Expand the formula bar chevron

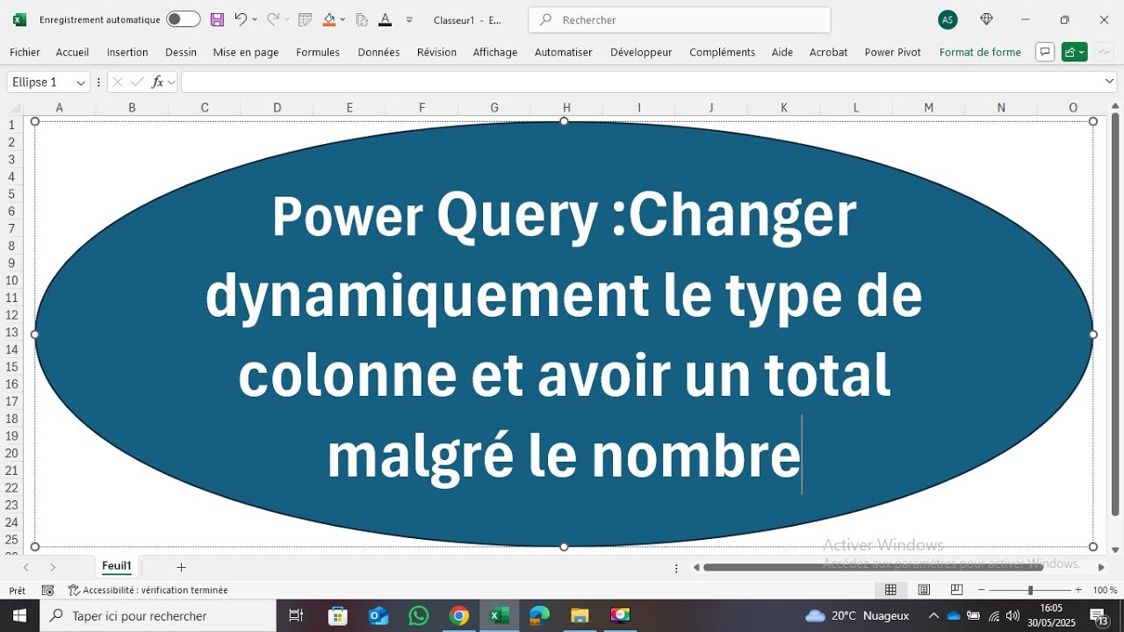pos(1109,82)
